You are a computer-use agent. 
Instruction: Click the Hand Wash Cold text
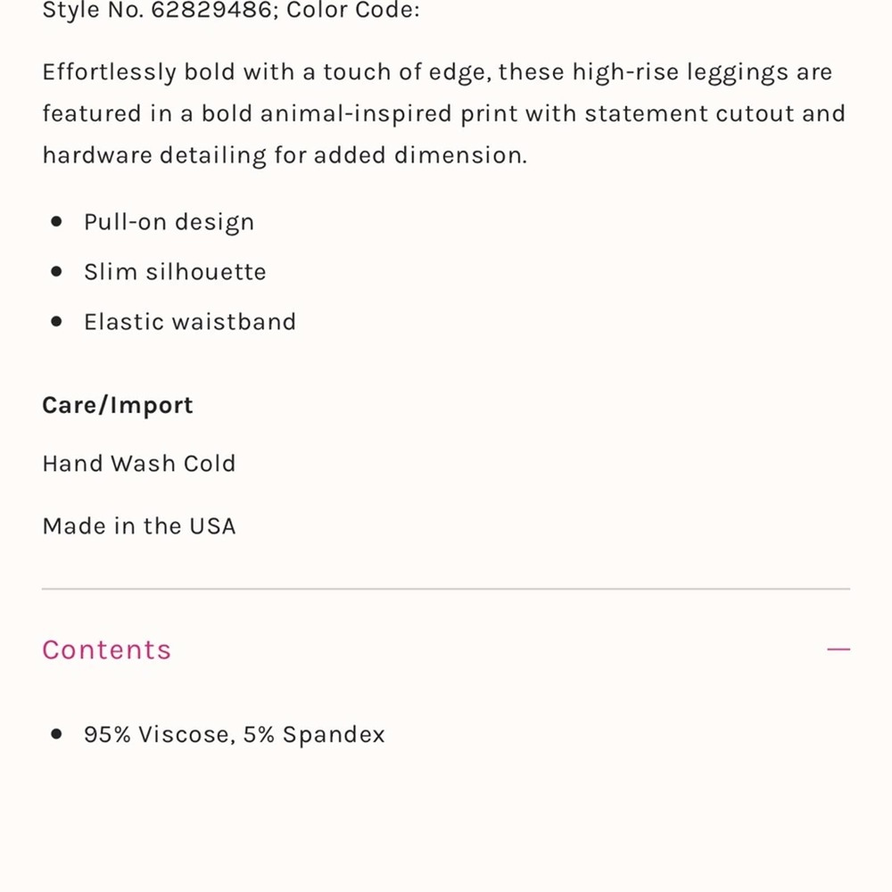(x=139, y=464)
